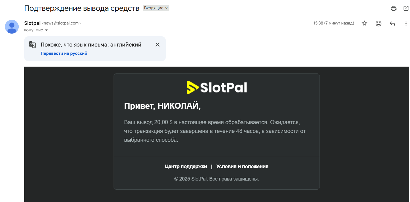
Task: Remove the 'Входящие' label with its X
Action: tap(166, 8)
